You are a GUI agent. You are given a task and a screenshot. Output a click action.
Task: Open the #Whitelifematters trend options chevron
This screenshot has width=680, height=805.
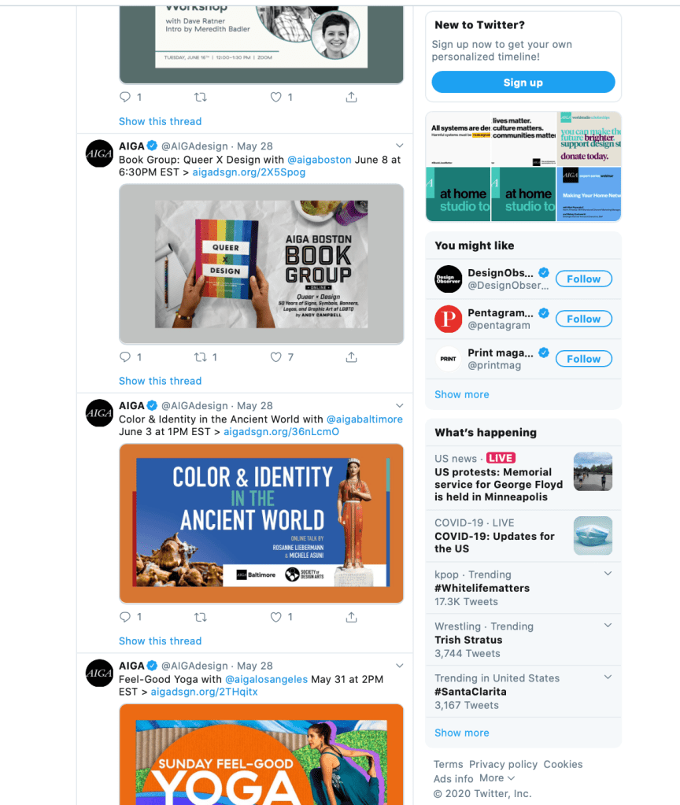[608, 574]
